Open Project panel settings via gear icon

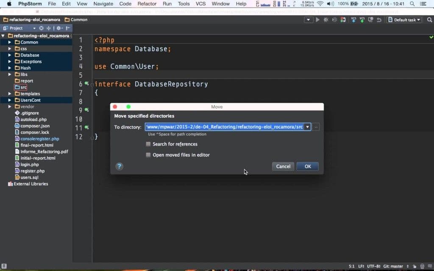click(x=58, y=28)
